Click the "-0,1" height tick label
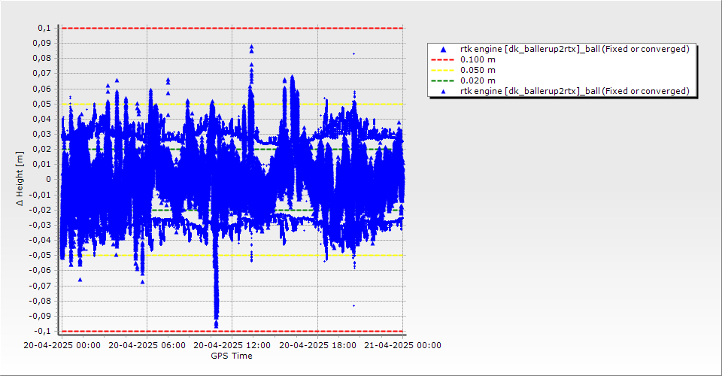This screenshot has height=376, width=722. point(43,331)
